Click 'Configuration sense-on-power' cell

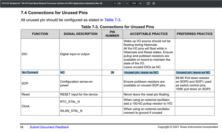coord(80,83)
